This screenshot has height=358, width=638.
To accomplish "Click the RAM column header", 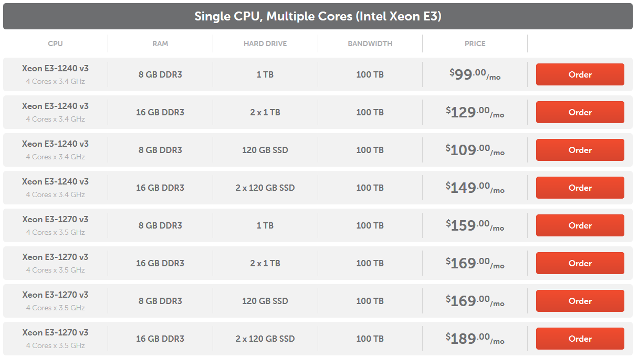I will (x=160, y=44).
